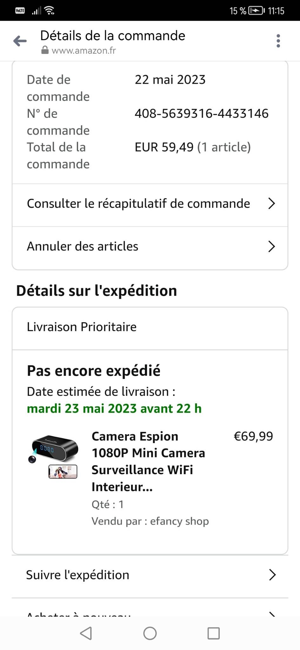300x650 pixels.
Task: Expand chevron for Suivre l'expédition
Action: pyautogui.click(x=272, y=575)
